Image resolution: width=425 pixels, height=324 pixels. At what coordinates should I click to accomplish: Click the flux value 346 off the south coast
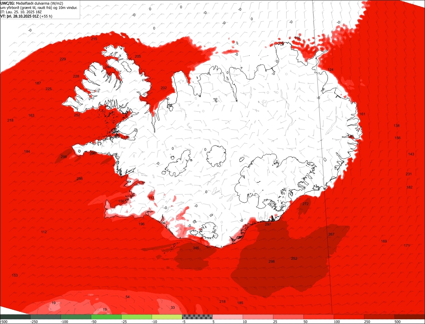(196, 248)
